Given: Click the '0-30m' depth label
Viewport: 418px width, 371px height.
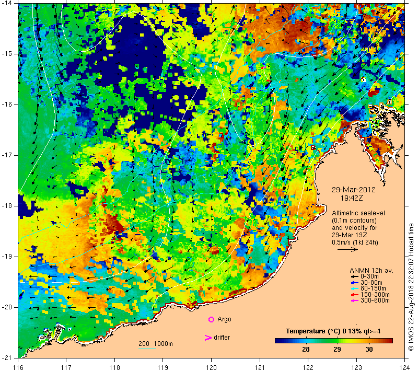Looking at the screenshot, I should (x=369, y=276).
